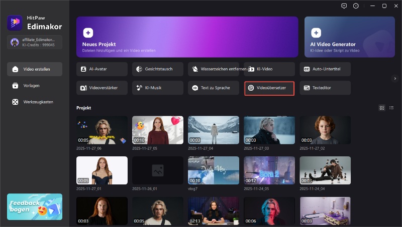Click the plus icon in AI Video Generator
The image size is (402, 227).
tap(316, 33)
